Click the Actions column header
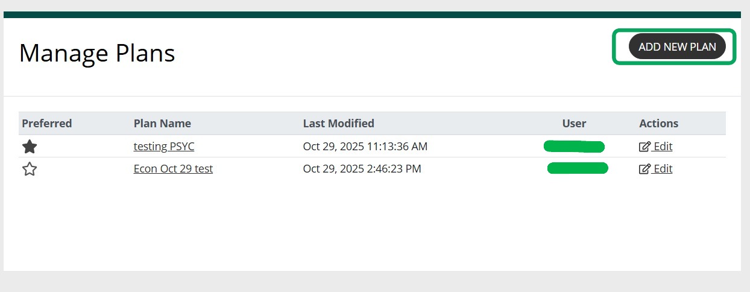Viewport: 750px width, 292px height. point(658,124)
